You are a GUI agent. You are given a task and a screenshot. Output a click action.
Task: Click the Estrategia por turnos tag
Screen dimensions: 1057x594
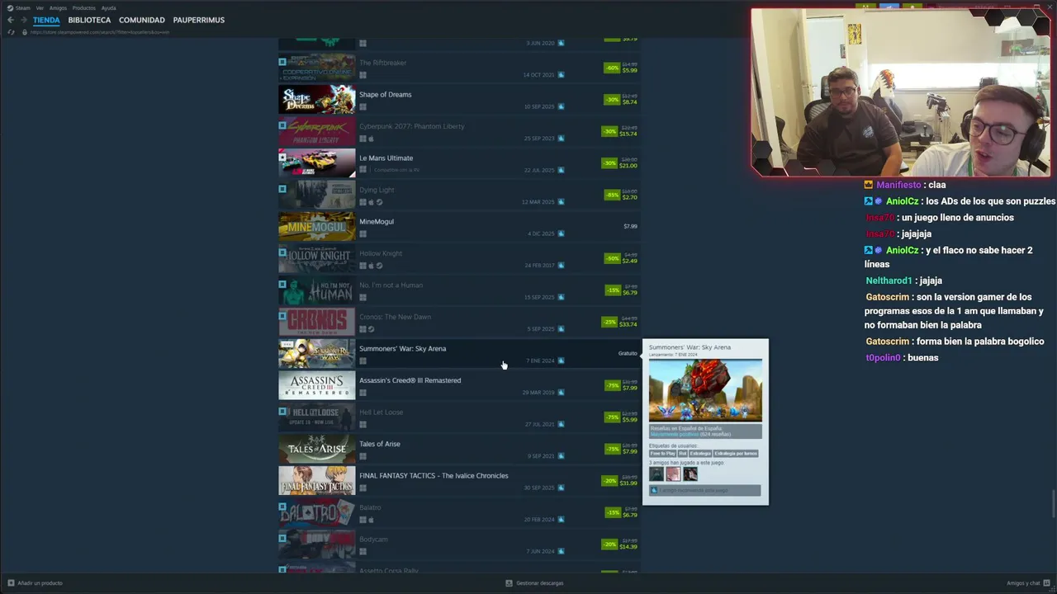pyautogui.click(x=735, y=453)
